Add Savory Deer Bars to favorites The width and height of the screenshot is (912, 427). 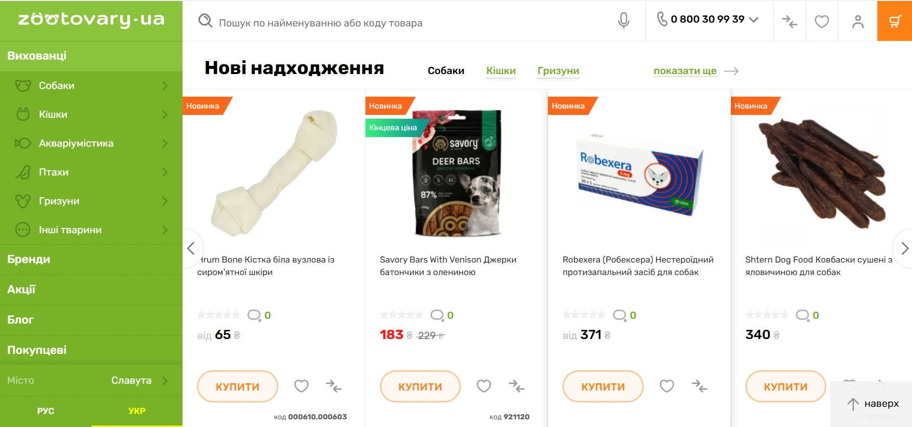[x=484, y=386]
